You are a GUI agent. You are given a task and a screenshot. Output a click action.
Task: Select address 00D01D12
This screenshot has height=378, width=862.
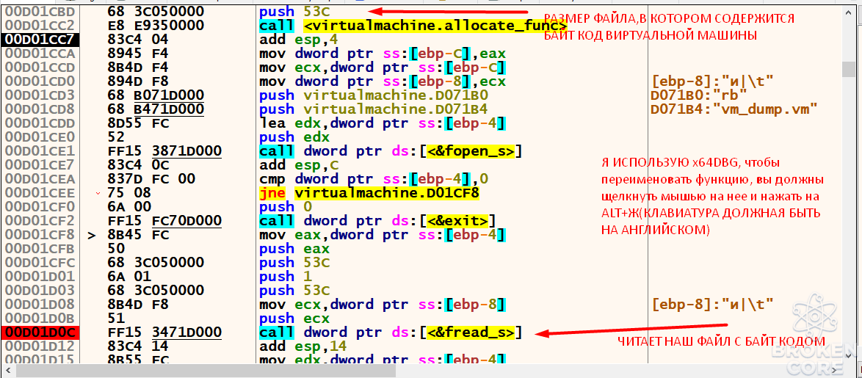click(x=40, y=346)
